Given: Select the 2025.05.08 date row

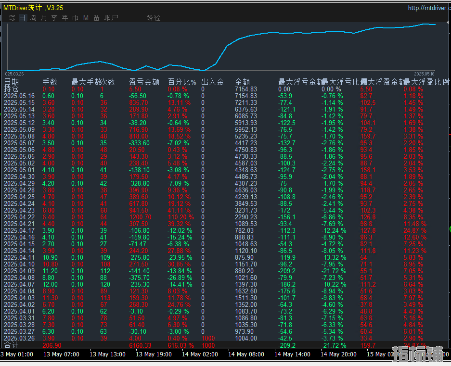Looking at the screenshot, I should pyautogui.click(x=19, y=136).
